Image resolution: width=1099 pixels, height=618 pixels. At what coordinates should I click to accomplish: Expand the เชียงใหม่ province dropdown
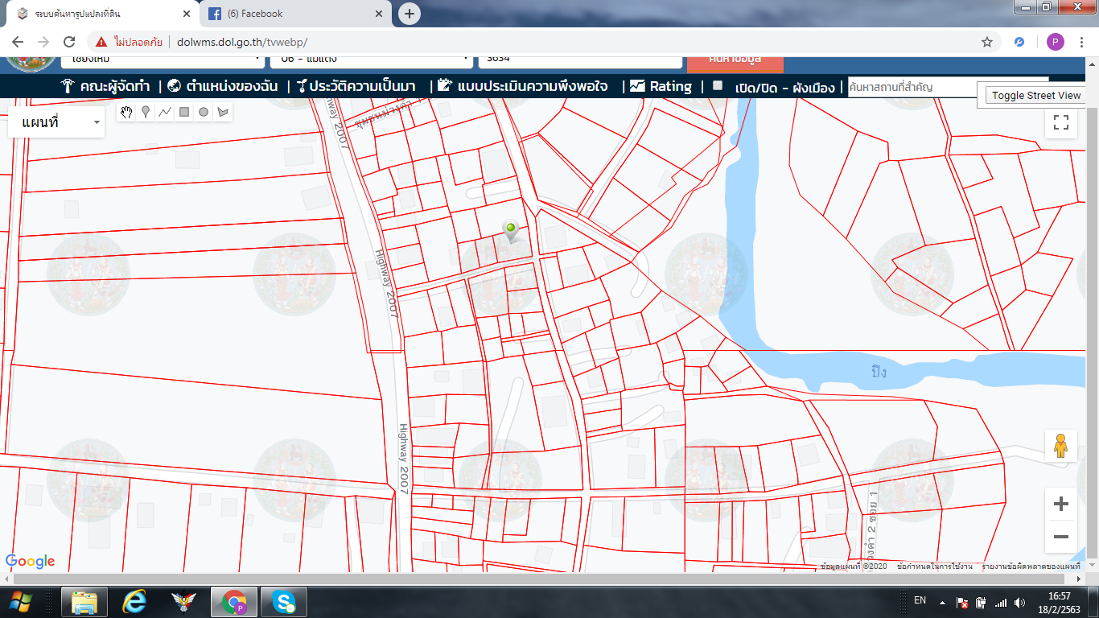click(163, 60)
